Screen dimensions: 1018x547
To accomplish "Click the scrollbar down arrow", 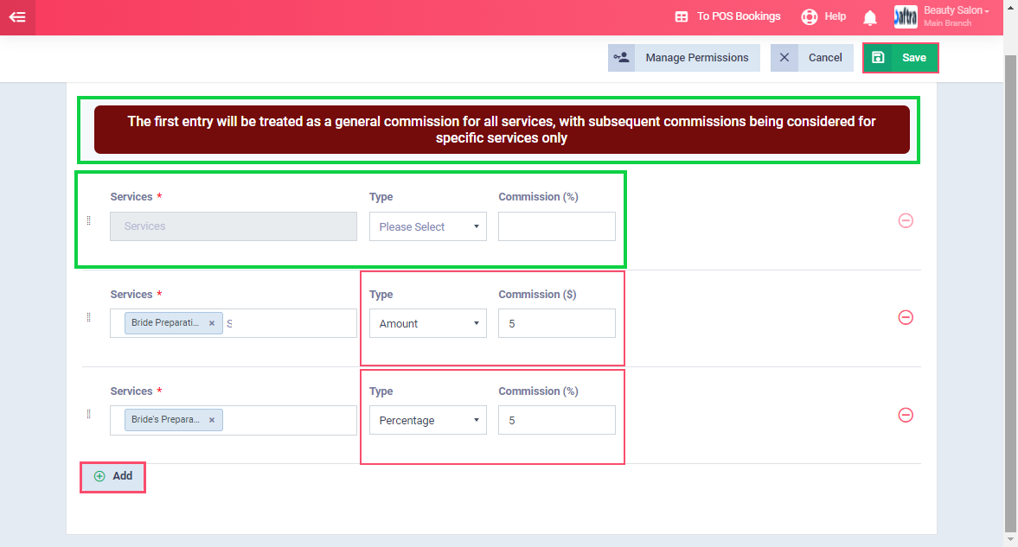I will coord(1010,540).
